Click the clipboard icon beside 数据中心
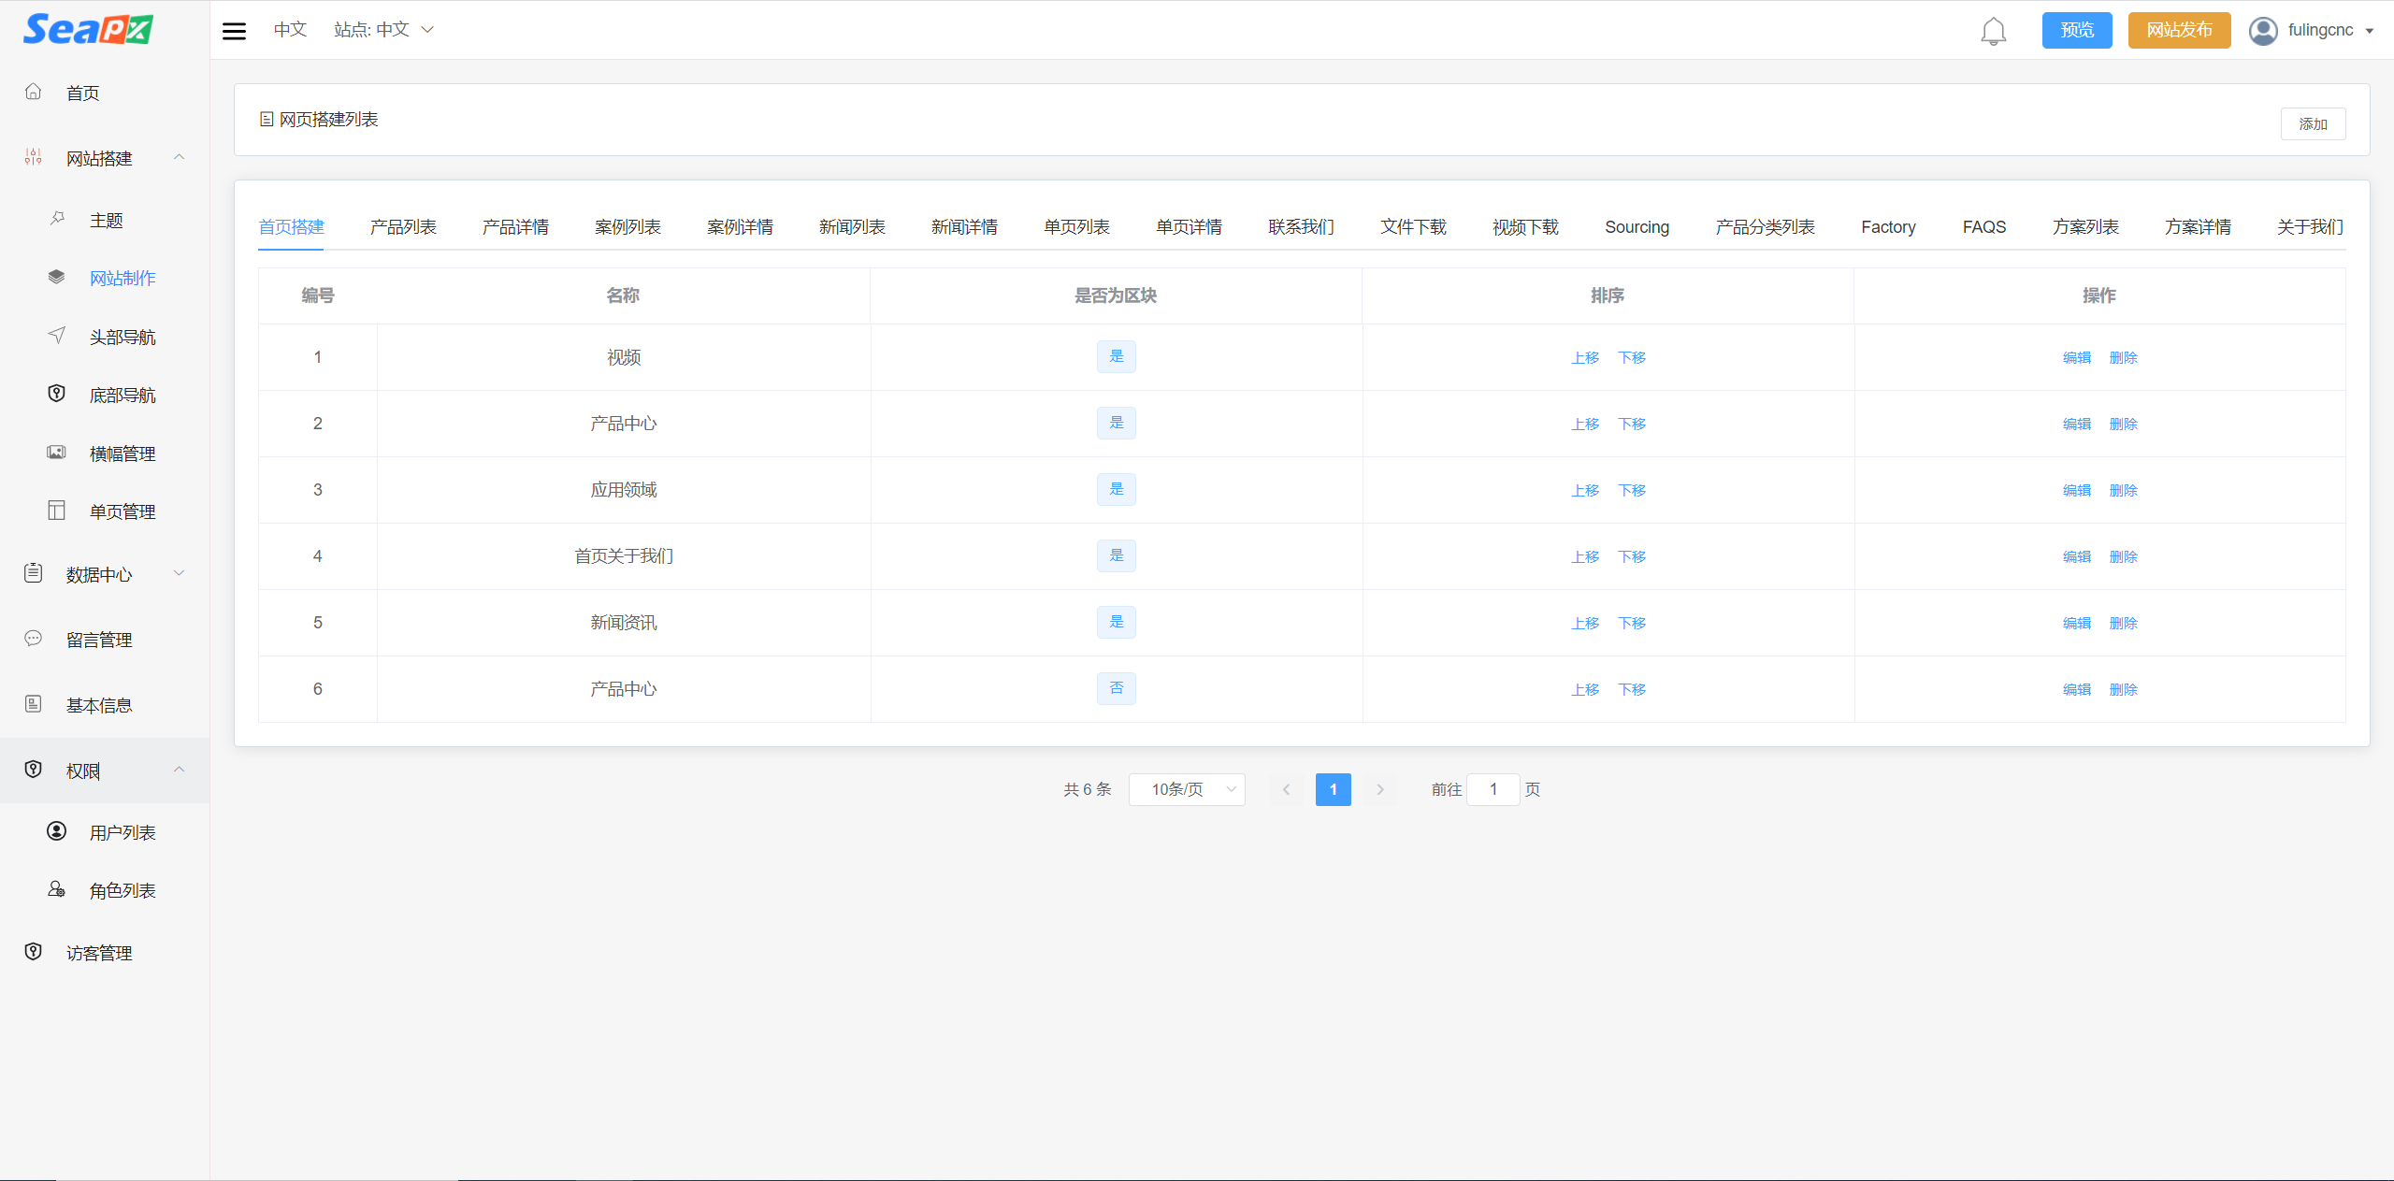Image resolution: width=2394 pixels, height=1181 pixels. pos(34,573)
